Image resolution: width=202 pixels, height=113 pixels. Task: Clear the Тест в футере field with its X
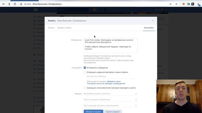(136, 105)
